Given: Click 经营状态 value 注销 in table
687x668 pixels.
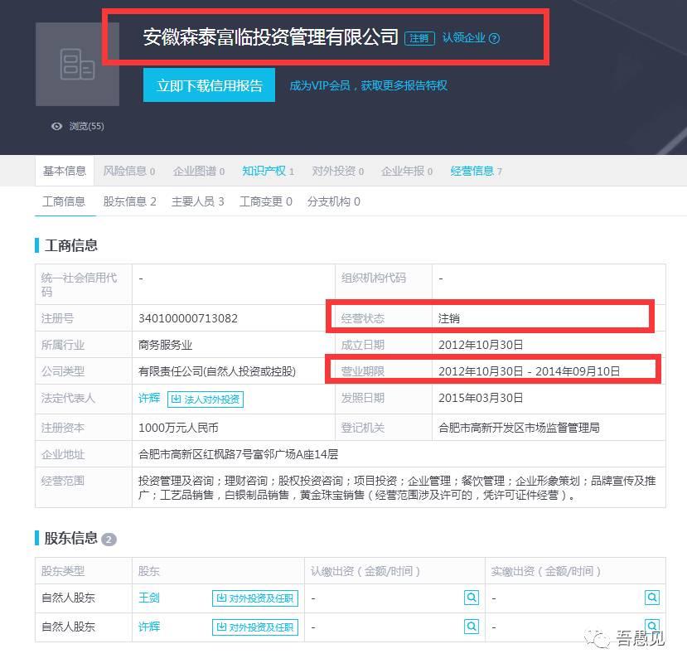Looking at the screenshot, I should (x=449, y=318).
